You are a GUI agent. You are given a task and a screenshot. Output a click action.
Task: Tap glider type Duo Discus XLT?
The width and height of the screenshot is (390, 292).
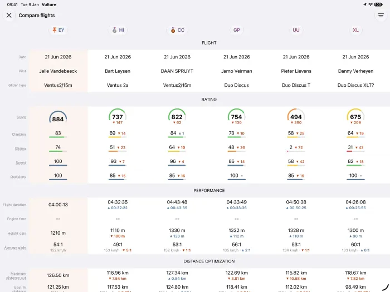point(355,85)
